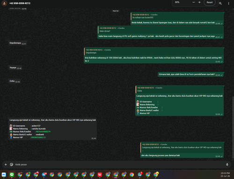The width and height of the screenshot is (234, 179).
Task: Click 'candra kumala' name in received form
Action: 39,129
